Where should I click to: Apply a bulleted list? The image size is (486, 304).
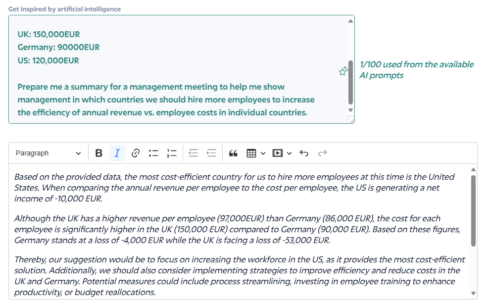pos(153,153)
